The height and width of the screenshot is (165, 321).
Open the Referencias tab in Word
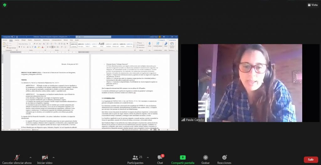click(x=46, y=40)
